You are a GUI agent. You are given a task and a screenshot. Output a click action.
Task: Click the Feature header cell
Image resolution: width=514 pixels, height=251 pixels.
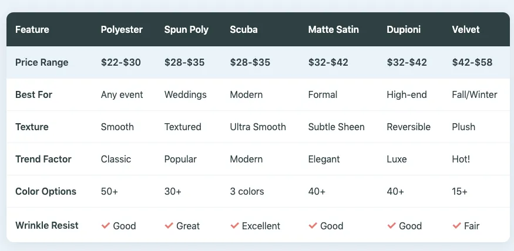(x=32, y=29)
